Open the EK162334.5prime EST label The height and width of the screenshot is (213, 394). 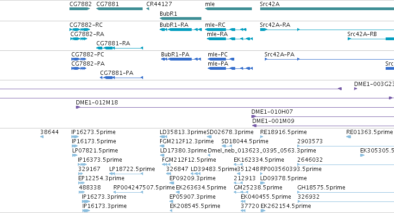click(x=259, y=160)
